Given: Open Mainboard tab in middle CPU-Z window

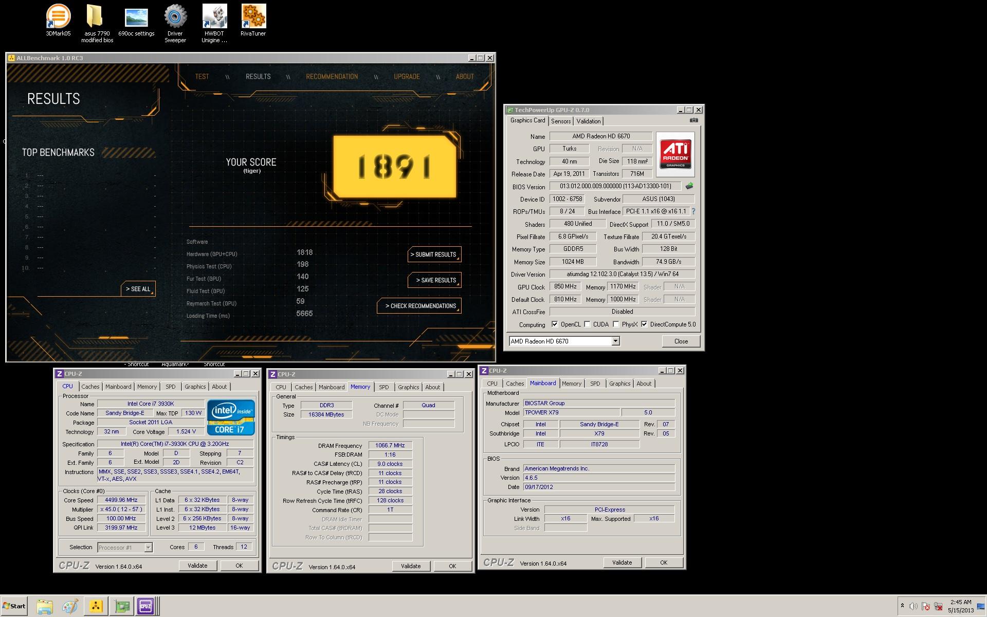Looking at the screenshot, I should (332, 387).
